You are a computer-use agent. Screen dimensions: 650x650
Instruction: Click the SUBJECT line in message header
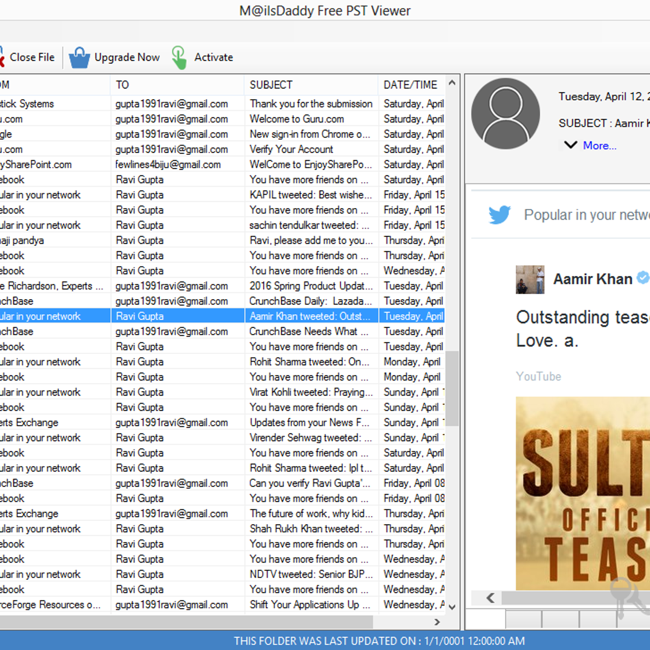tap(604, 123)
